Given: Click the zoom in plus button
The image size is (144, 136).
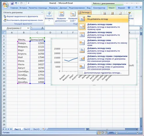Looking at the screenshot, I should (x=137, y=132).
